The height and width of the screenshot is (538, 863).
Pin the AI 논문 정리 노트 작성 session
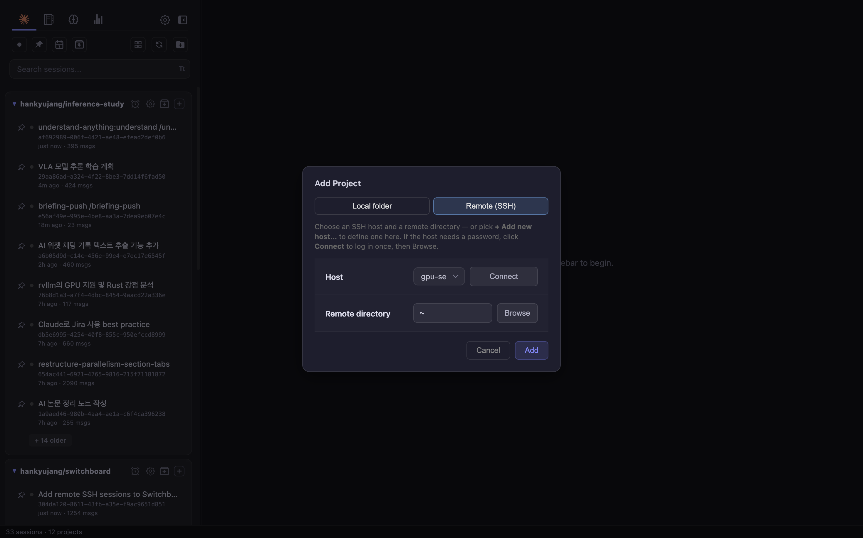point(21,404)
